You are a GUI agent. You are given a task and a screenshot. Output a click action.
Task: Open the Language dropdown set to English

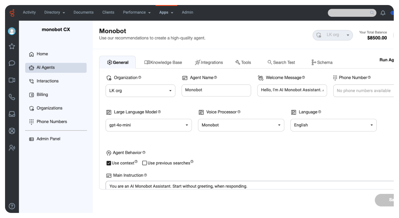pyautogui.click(x=333, y=125)
